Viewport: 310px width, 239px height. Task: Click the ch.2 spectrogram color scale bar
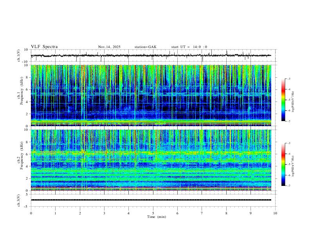(283, 164)
